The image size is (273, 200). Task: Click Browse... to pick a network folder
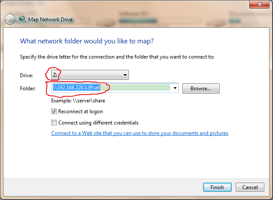pyautogui.click(x=201, y=89)
